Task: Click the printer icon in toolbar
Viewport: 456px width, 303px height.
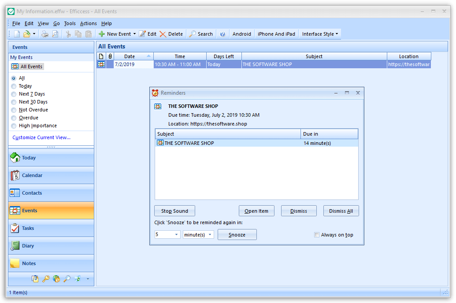Action: (x=45, y=34)
